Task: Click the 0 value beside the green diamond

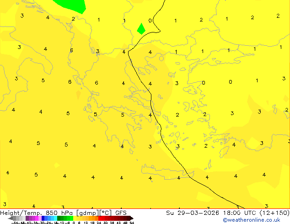Action: click(150, 21)
